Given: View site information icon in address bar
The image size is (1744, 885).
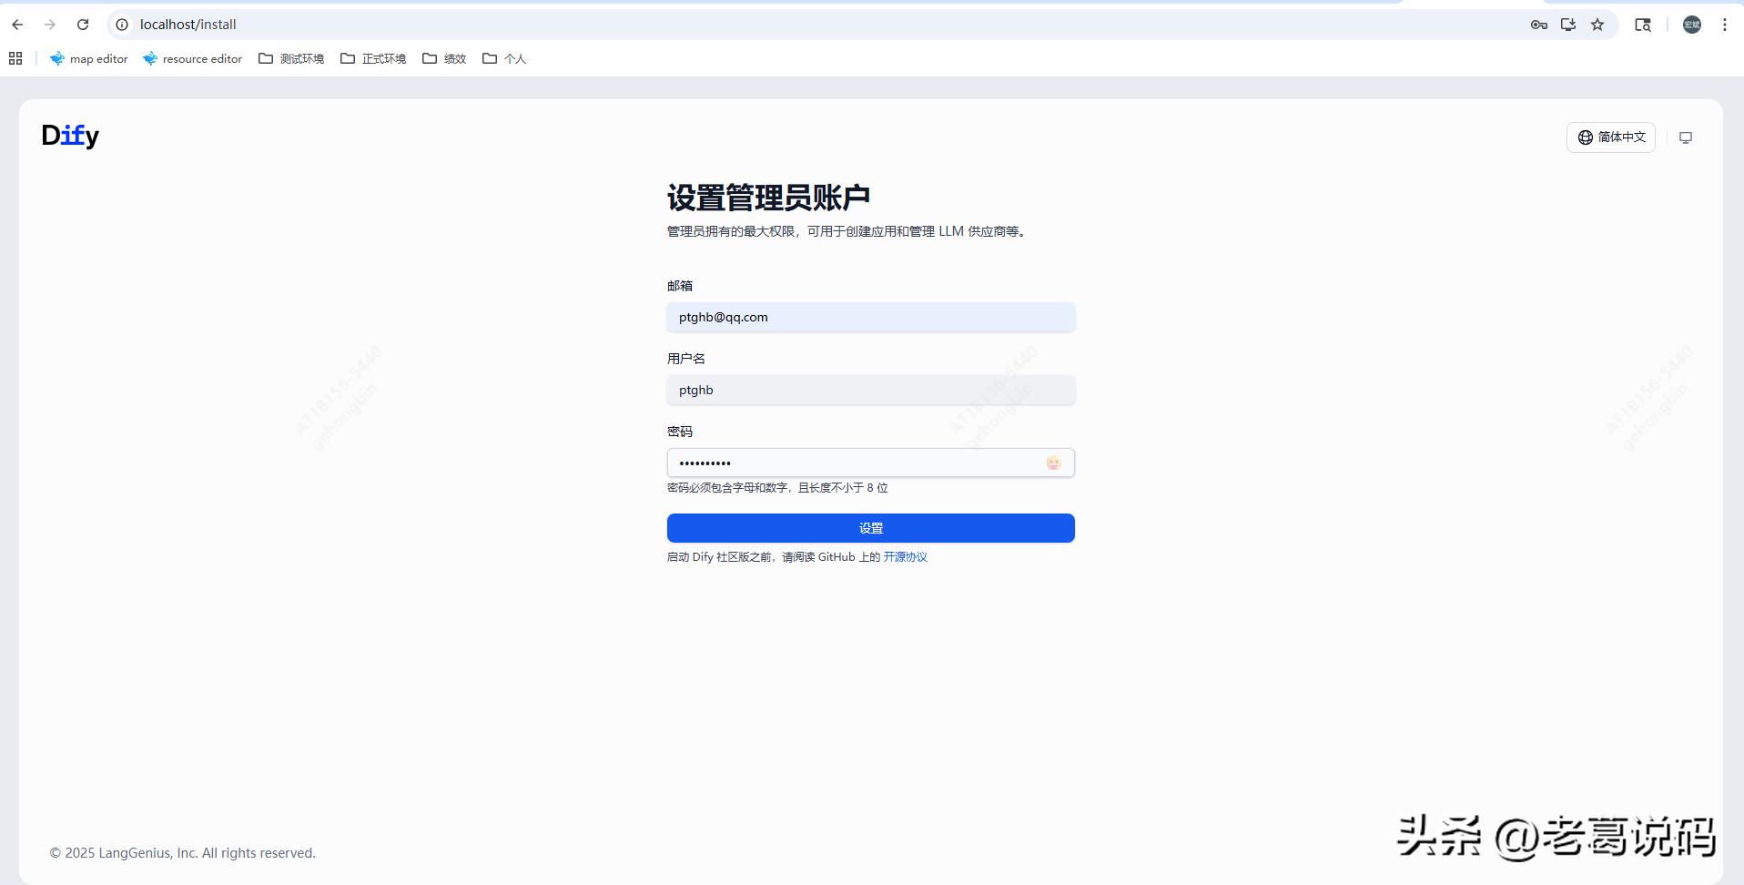Looking at the screenshot, I should [x=122, y=25].
